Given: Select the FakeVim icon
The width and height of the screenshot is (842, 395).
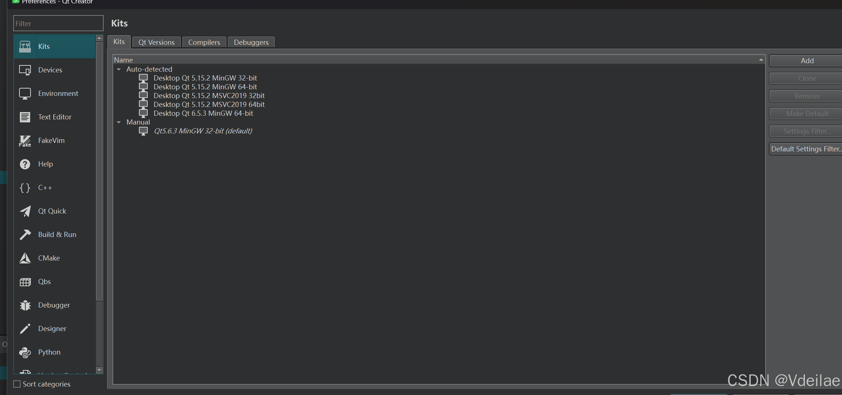Looking at the screenshot, I should pos(25,140).
